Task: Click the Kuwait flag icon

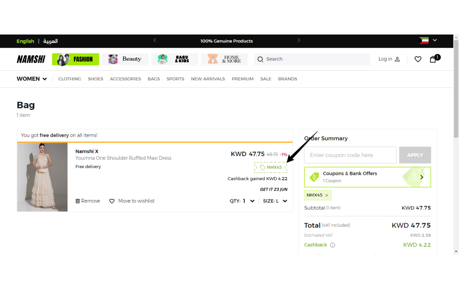Action: 424,41
